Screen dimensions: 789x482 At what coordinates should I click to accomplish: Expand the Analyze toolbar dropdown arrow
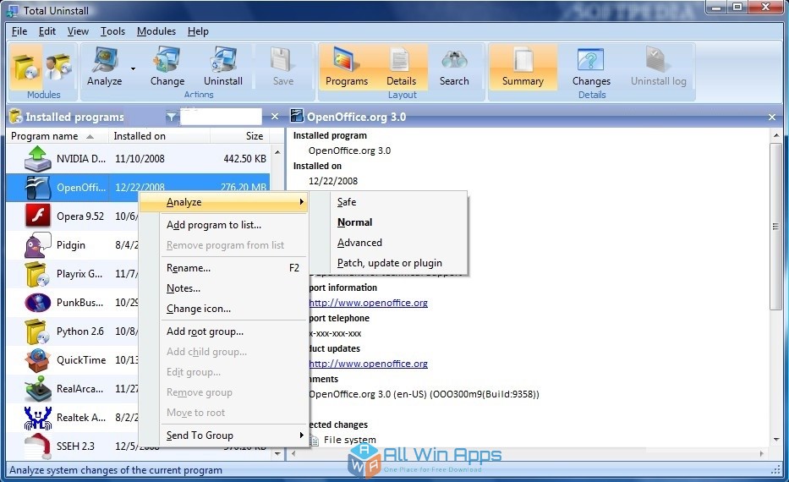(133, 69)
